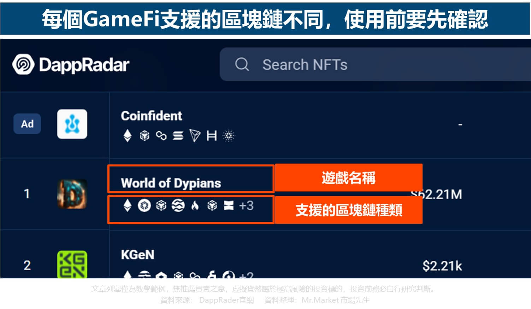Click the dash value in Coinfident row
The width and height of the screenshot is (531, 309).
point(460,124)
